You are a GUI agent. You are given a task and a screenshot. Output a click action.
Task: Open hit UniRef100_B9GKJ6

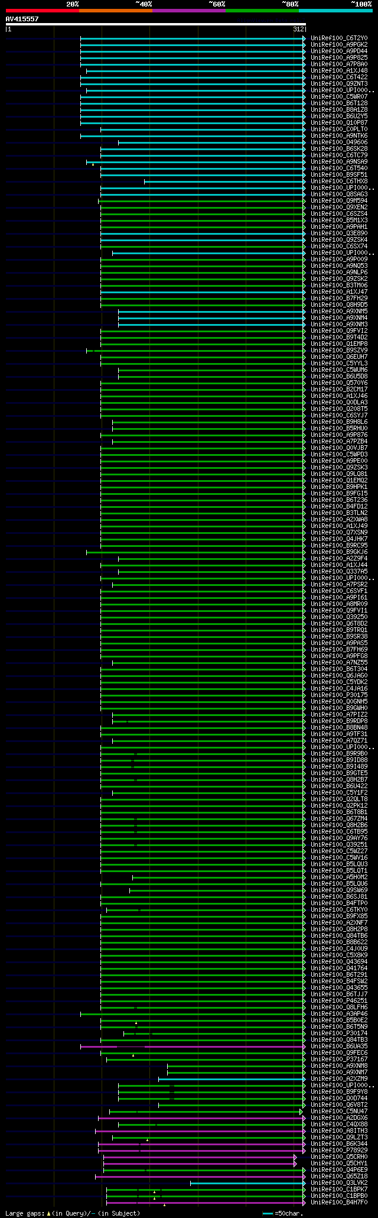339,552
